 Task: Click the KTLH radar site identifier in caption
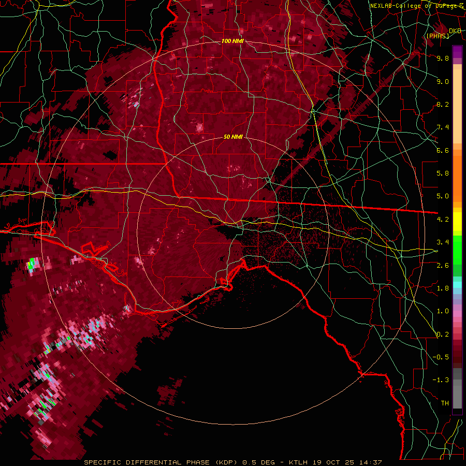pyautogui.click(x=299, y=462)
